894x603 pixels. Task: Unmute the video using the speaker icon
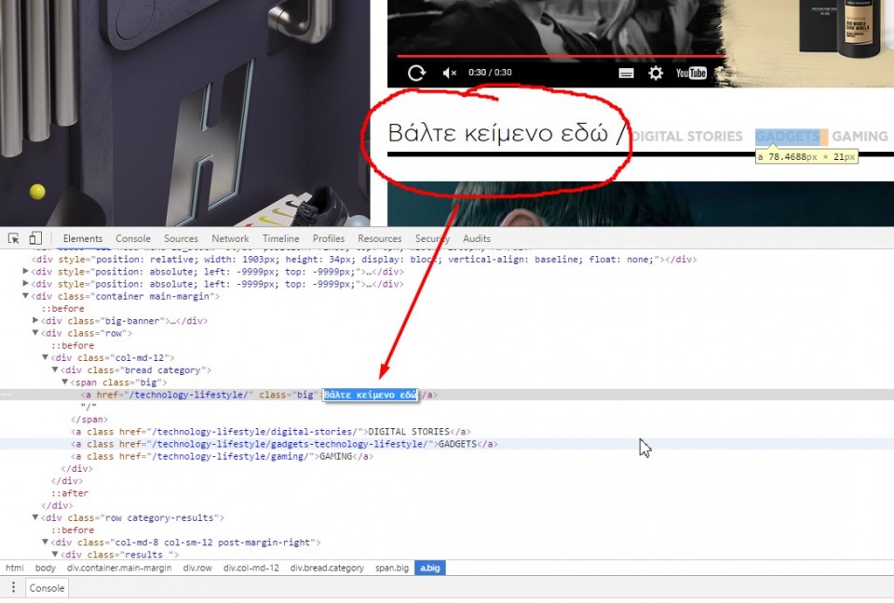pos(449,73)
